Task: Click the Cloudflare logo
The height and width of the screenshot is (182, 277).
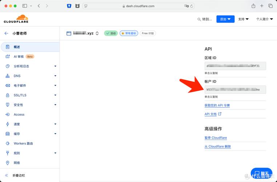Action: pyautogui.click(x=16, y=19)
